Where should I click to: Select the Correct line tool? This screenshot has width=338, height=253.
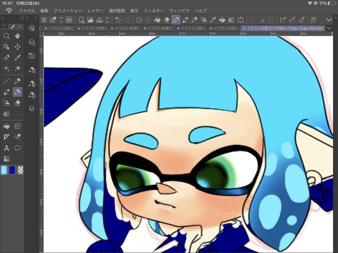[x=17, y=137]
